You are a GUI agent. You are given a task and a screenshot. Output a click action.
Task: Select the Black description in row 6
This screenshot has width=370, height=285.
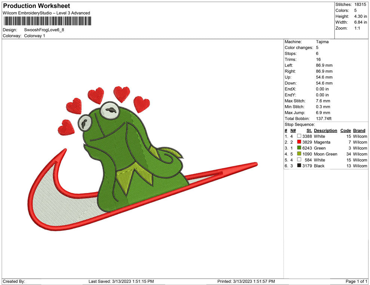(x=319, y=166)
